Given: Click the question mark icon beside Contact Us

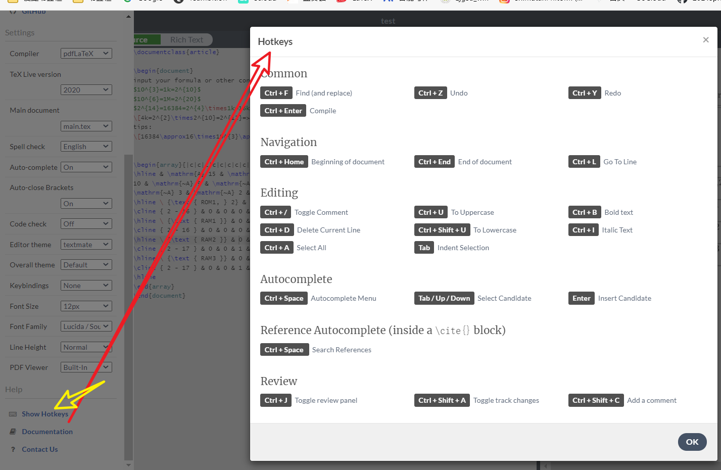Looking at the screenshot, I should click(12, 449).
